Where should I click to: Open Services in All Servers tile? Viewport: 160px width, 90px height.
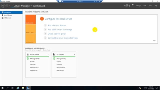click(59, 64)
